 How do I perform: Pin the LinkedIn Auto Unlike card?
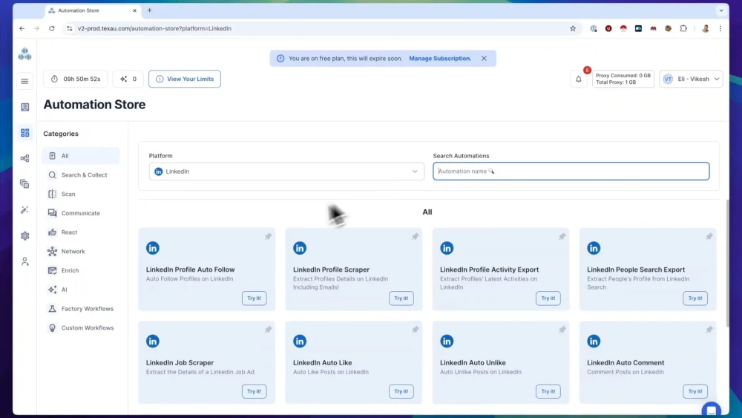(x=562, y=330)
